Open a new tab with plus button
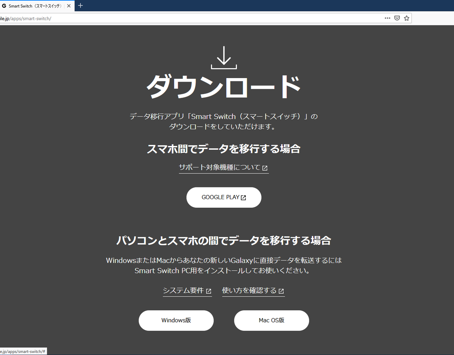Viewport: 454px width, 355px height. point(81,6)
